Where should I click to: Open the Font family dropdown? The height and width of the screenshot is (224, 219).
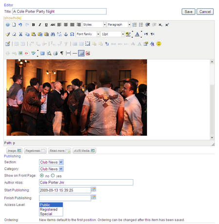88,34
